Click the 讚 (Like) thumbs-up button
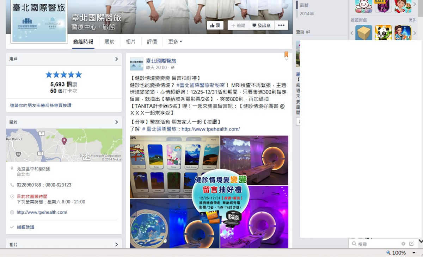The image size is (423, 257). pyautogui.click(x=215, y=25)
